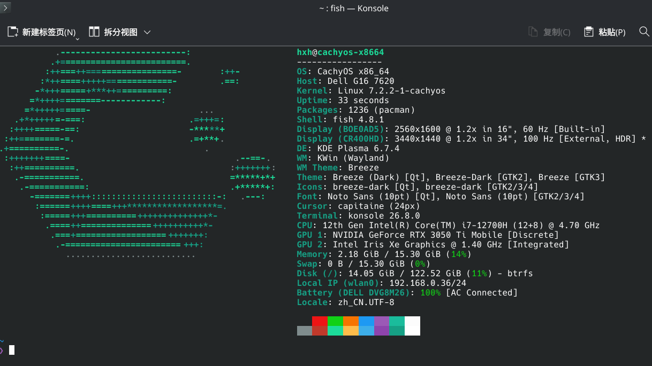Image resolution: width=652 pixels, height=366 pixels.
Task: Click the Battery (DELL DVG8M26) line
Action: [407, 293]
